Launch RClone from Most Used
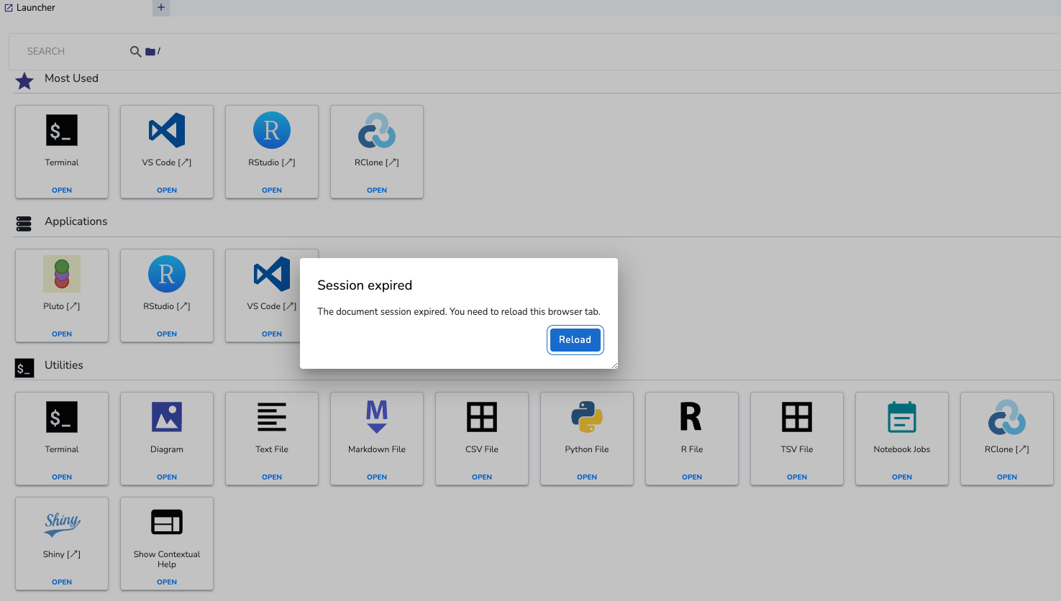 (376, 130)
